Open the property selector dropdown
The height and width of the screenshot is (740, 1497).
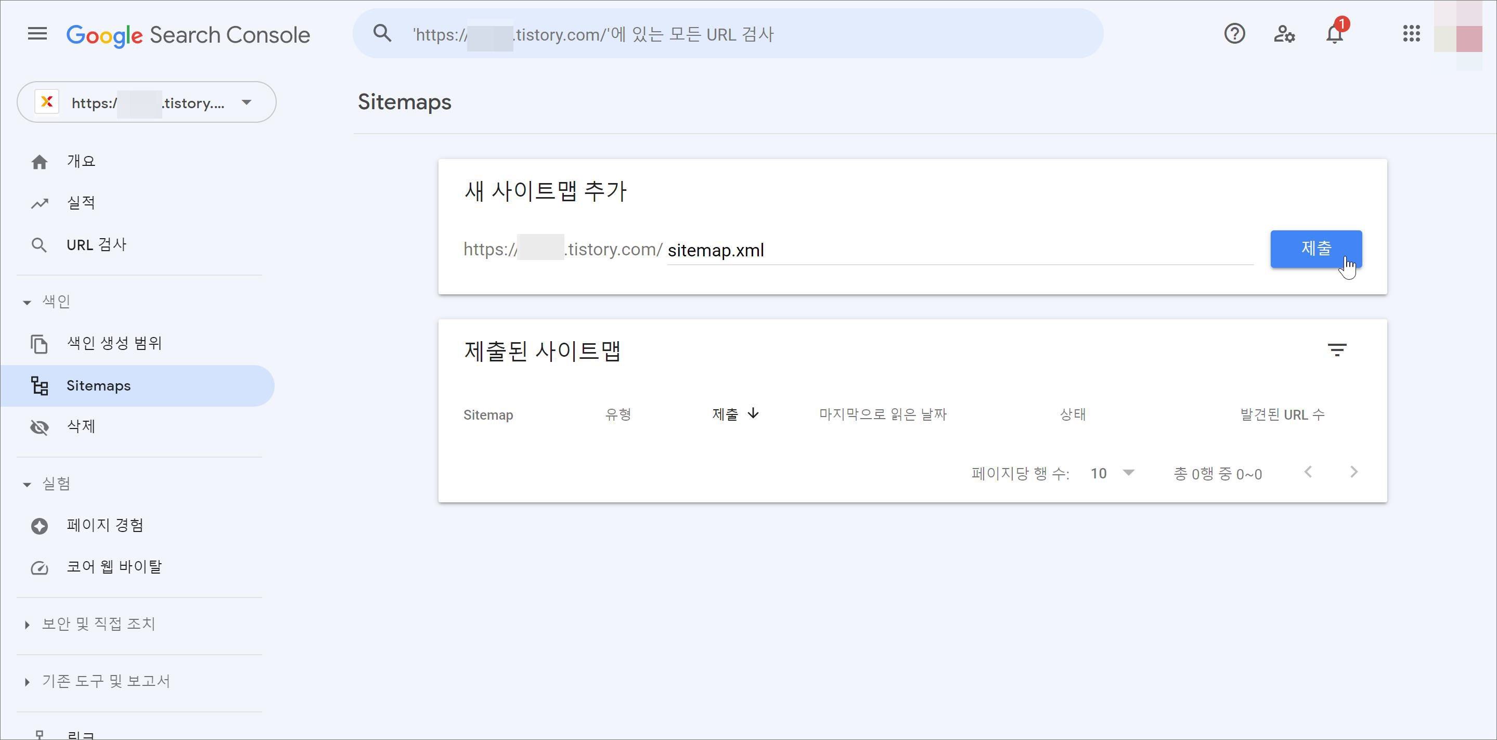[147, 102]
